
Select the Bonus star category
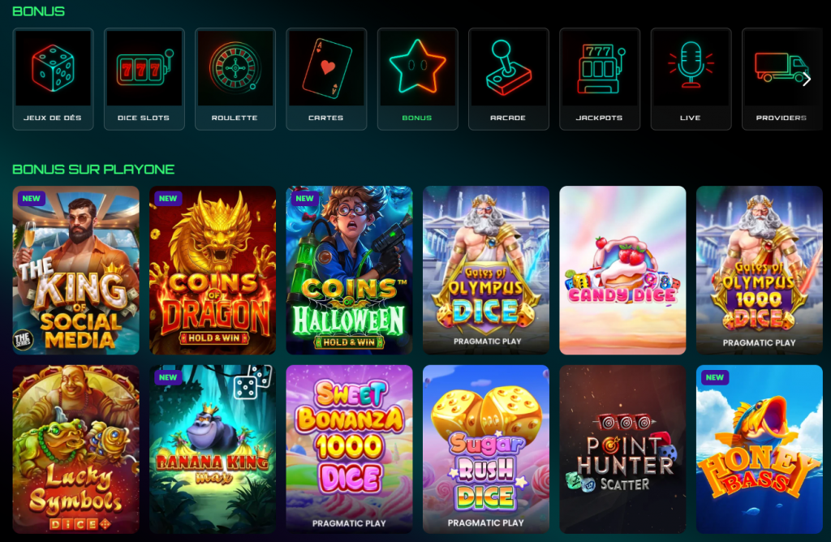coord(418,79)
